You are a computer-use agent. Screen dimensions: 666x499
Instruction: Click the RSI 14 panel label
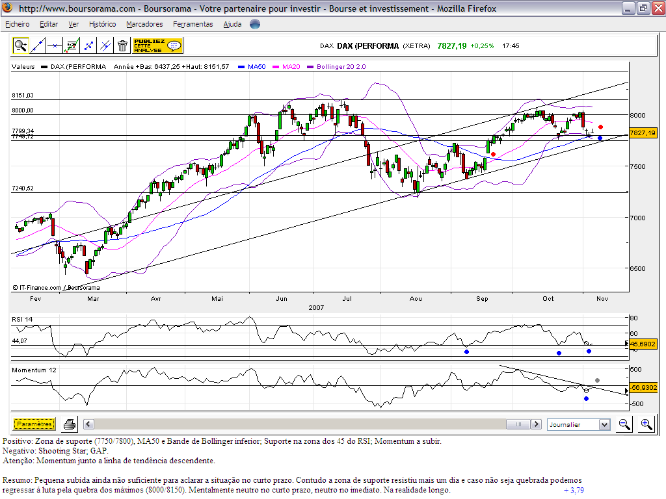22,319
